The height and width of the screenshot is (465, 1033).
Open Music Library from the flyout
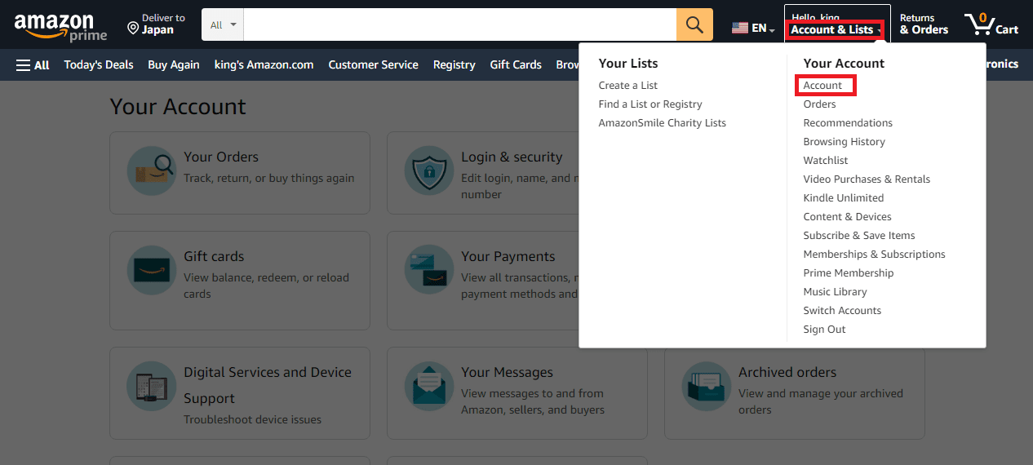coord(835,292)
